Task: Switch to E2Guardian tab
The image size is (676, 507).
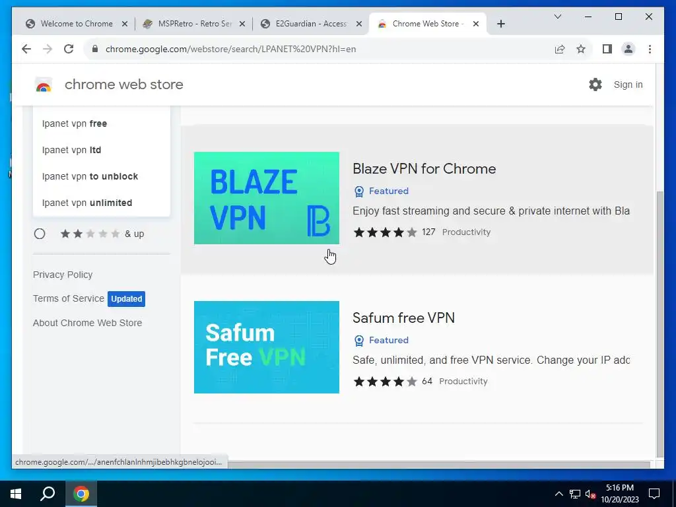Action: pos(310,24)
